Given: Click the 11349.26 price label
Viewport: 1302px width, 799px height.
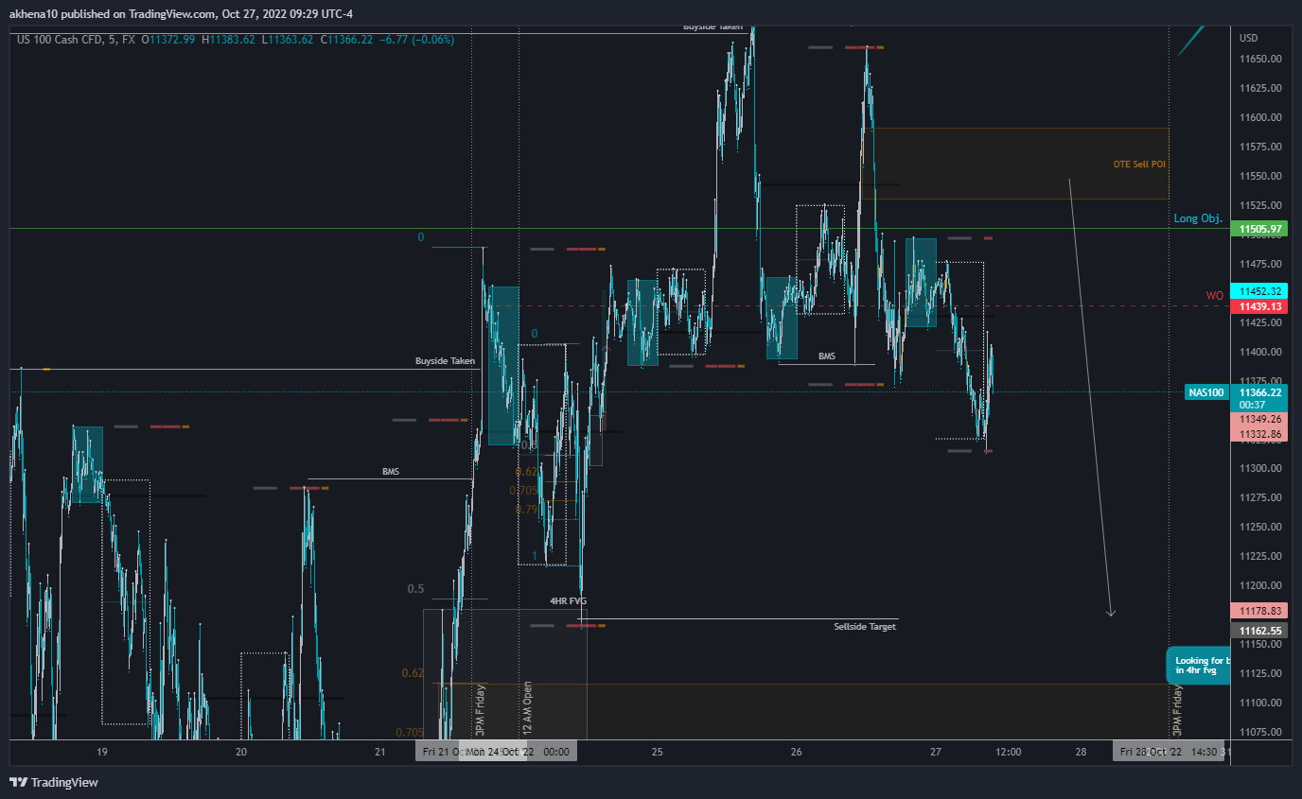Looking at the screenshot, I should (x=1259, y=418).
